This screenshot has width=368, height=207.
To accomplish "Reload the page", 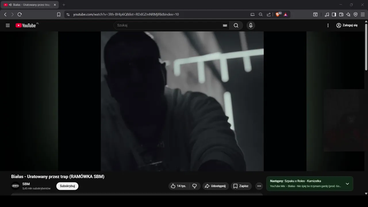I will (x=20, y=14).
